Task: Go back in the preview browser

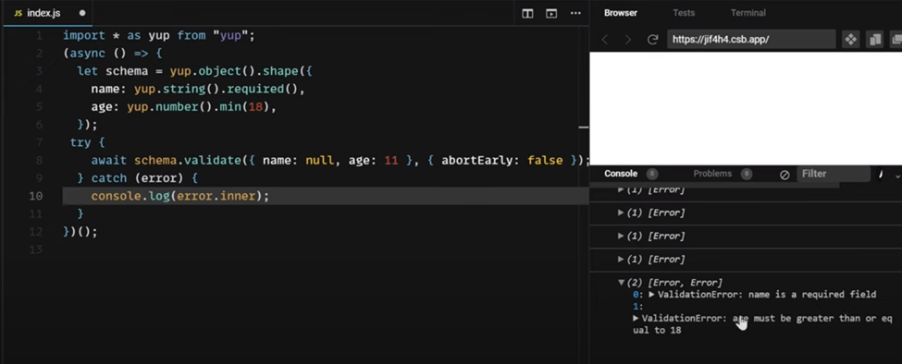Action: click(605, 40)
